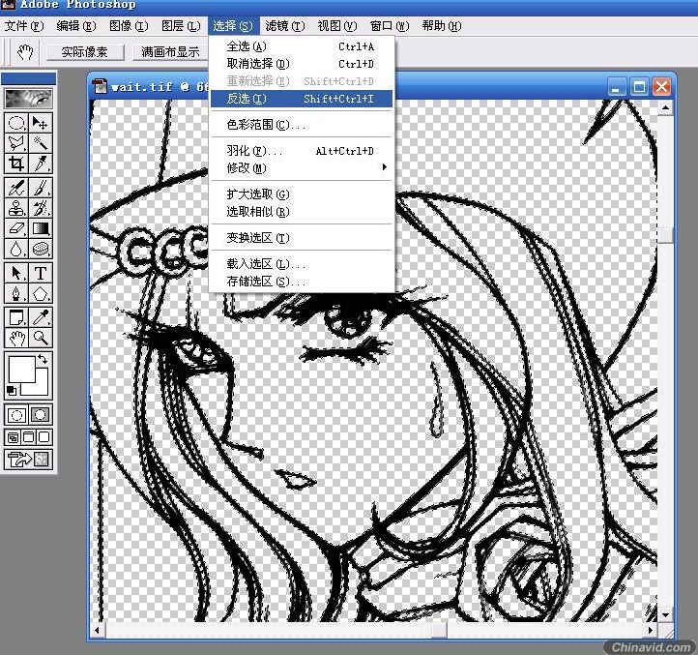The image size is (698, 655).
Task: Click the 满画布显示 button
Action: click(170, 52)
